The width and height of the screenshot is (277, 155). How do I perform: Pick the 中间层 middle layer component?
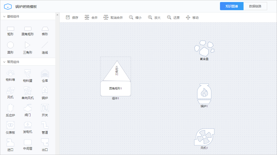pyautogui.click(x=28, y=145)
